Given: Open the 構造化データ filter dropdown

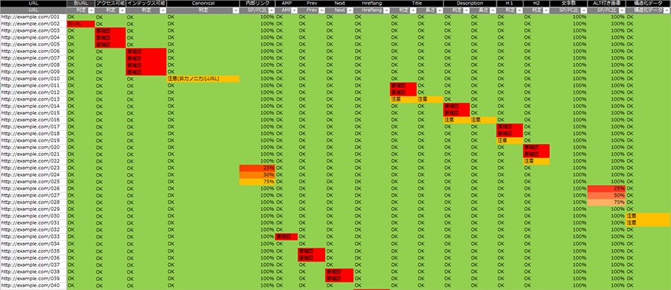Looking at the screenshot, I should (x=667, y=10).
